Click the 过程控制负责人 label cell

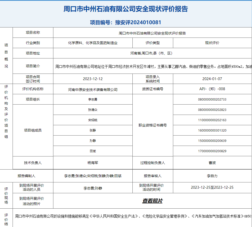(x=153, y=163)
